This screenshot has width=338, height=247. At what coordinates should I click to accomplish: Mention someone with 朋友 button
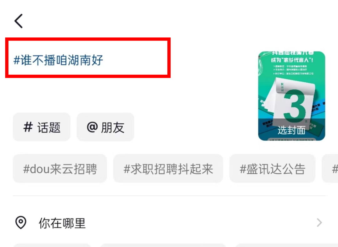105,127
